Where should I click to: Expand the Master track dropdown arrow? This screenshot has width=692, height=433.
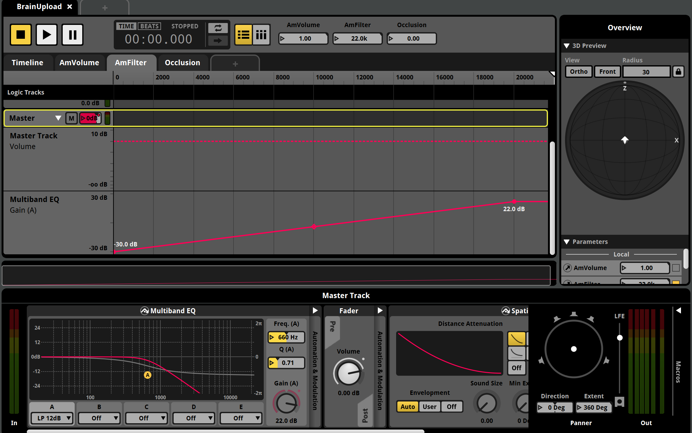point(58,118)
